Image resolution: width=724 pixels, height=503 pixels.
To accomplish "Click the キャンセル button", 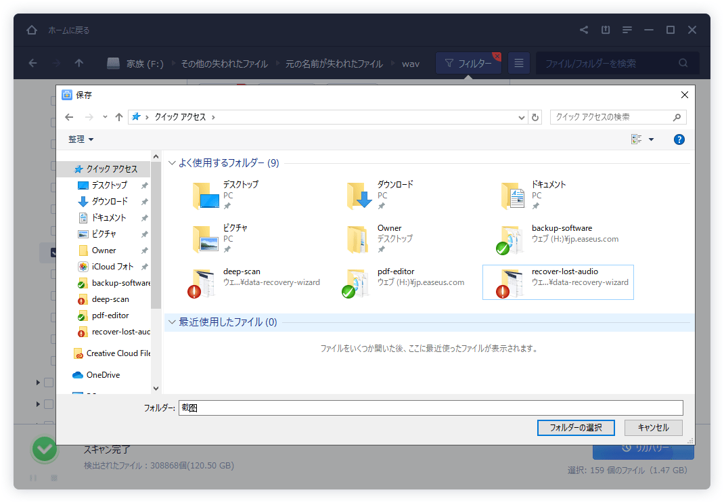I will [x=654, y=428].
